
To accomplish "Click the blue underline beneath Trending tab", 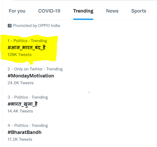I will pyautogui.click(x=83, y=19).
